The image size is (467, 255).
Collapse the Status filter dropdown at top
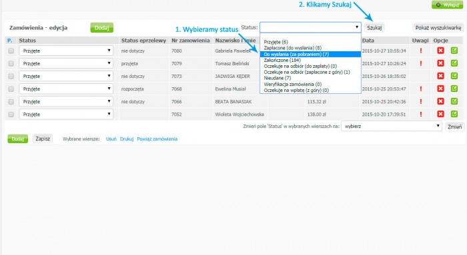coord(310,27)
